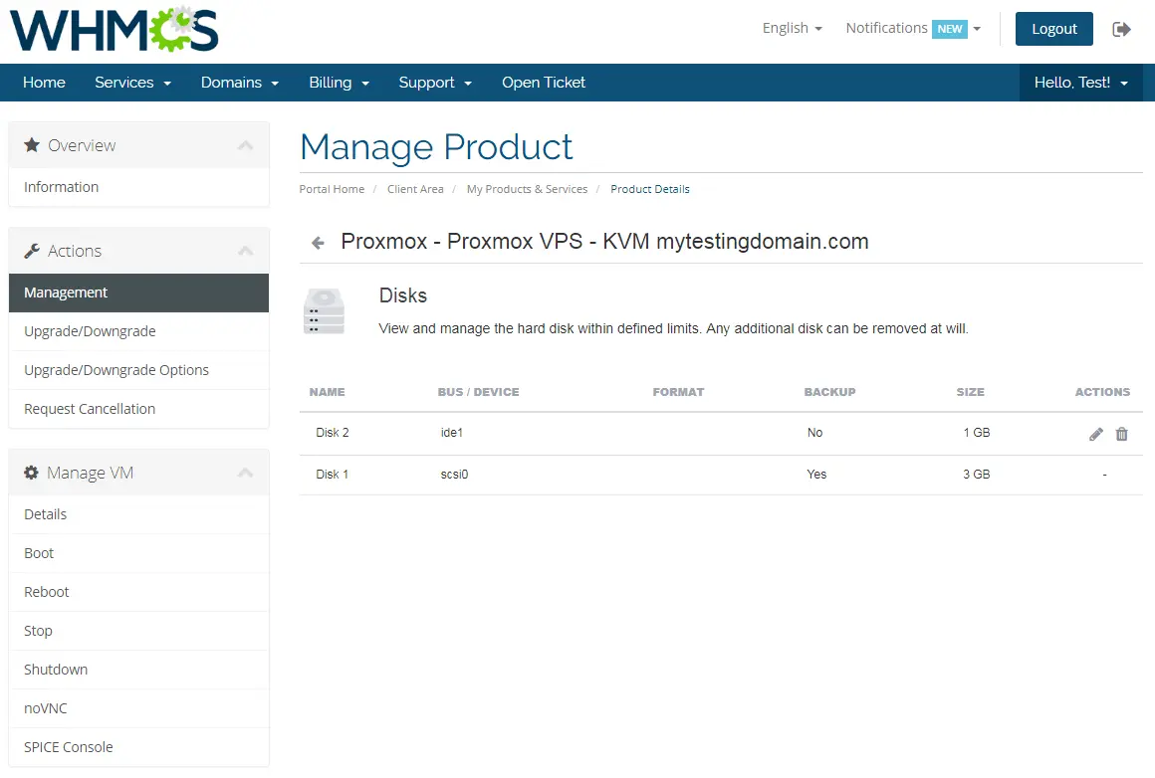Viewport: 1155px width, 778px height.
Task: Select Management in the Actions panel
Action: (x=138, y=292)
